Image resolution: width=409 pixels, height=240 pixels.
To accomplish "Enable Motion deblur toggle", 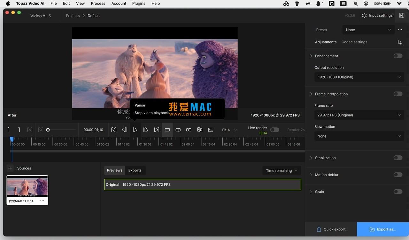I will pyautogui.click(x=398, y=175).
